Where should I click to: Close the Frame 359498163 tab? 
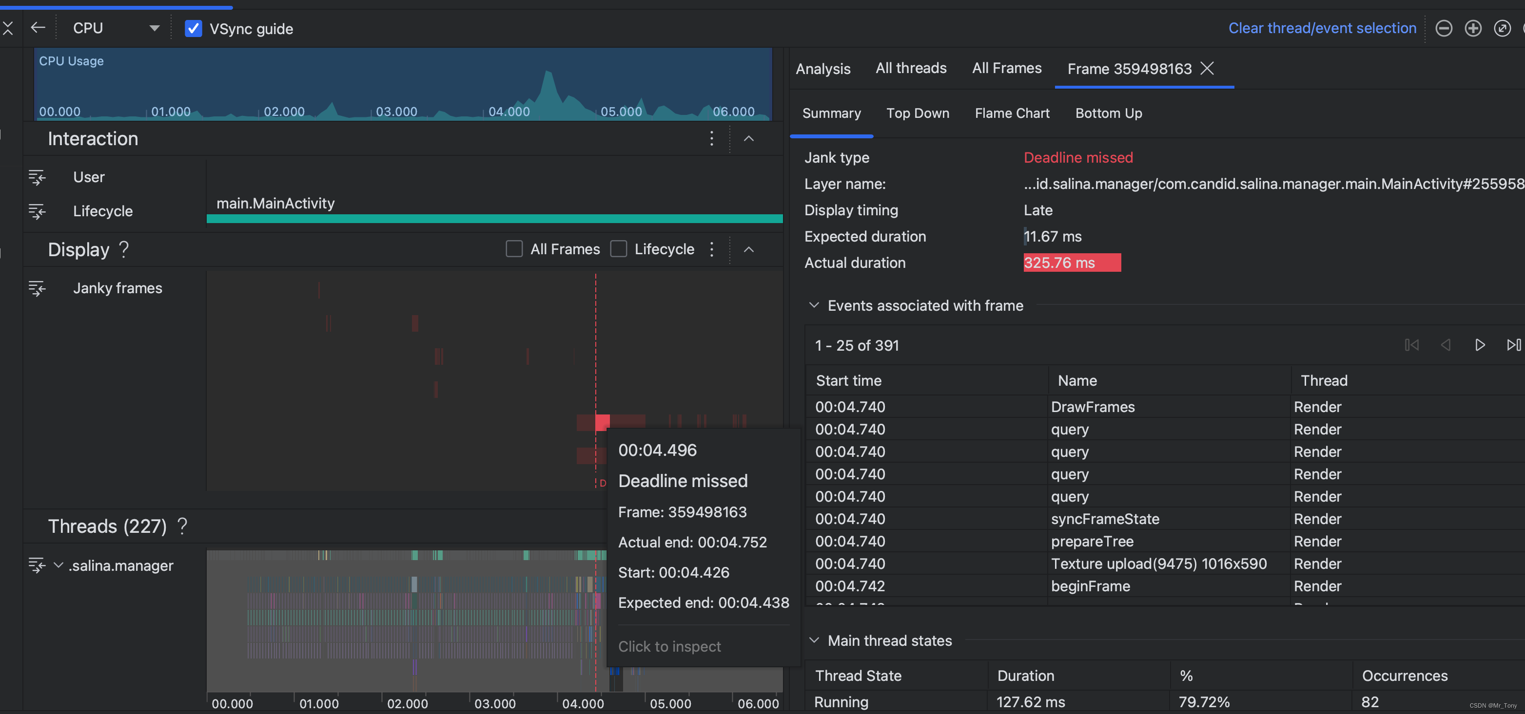1207,69
